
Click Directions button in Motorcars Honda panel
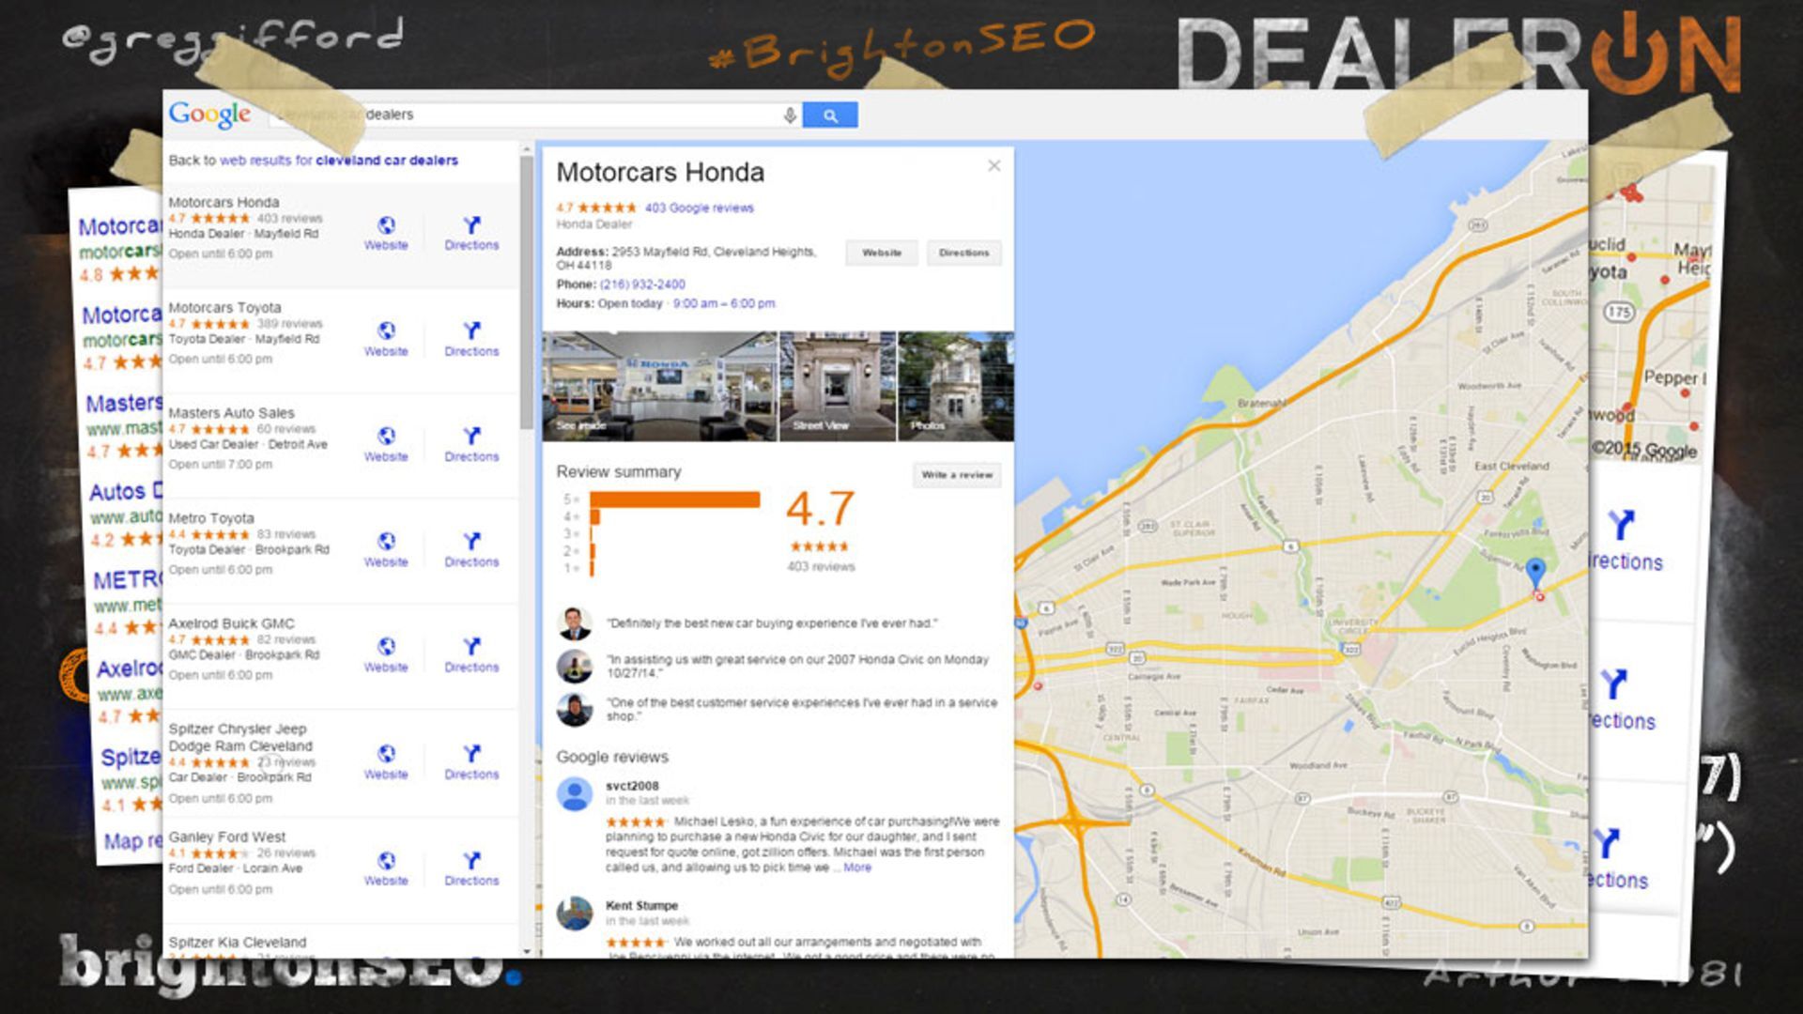coord(963,253)
